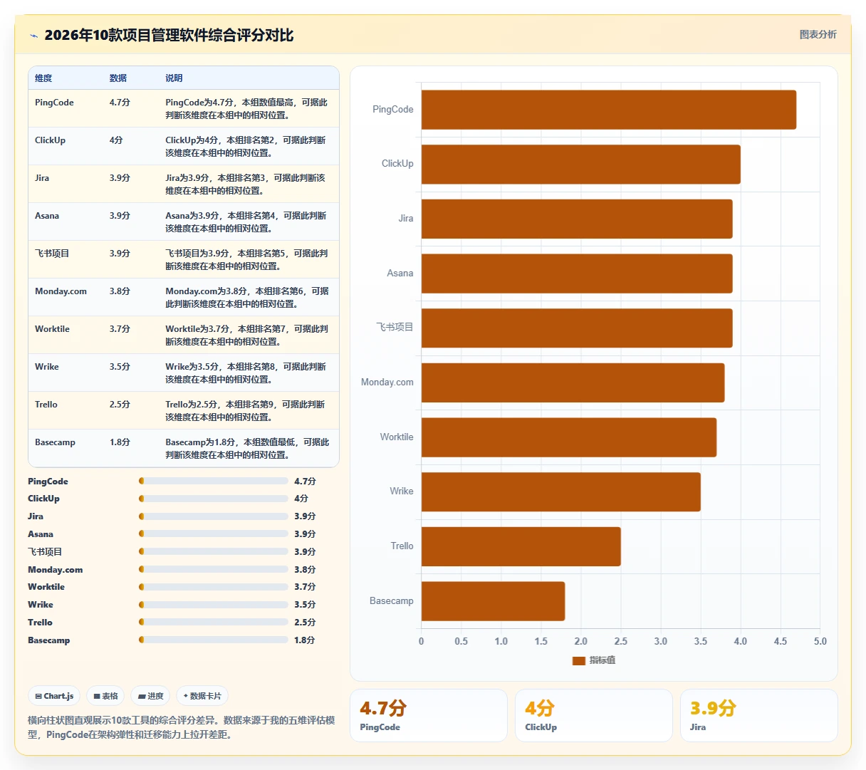
Task: Click the 4.7分 value in the table
Action: 120,103
